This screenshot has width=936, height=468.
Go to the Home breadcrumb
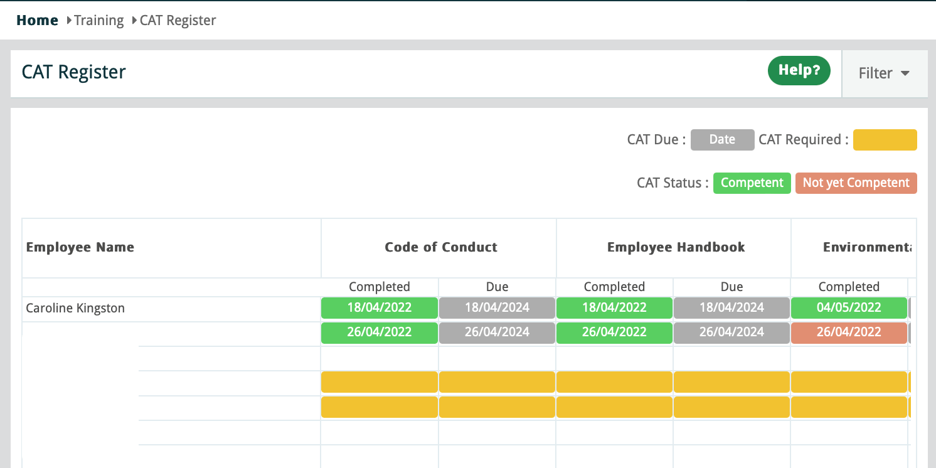[x=37, y=20]
